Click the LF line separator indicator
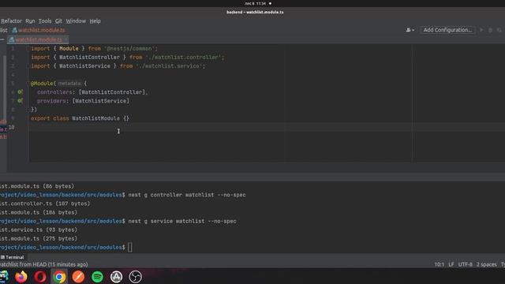This screenshot has height=284, width=505. coord(451,265)
